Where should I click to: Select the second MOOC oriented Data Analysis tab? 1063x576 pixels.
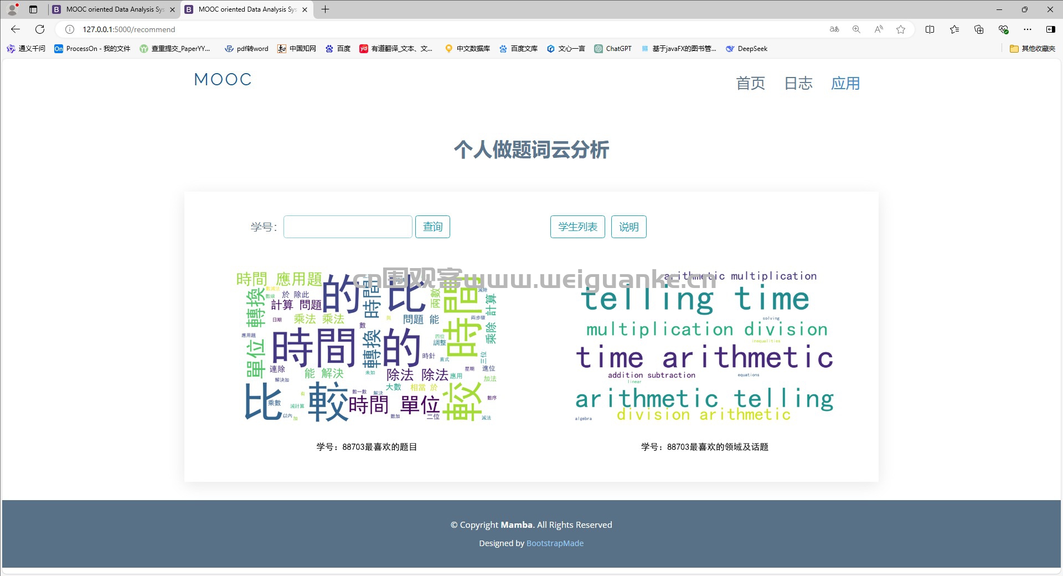[x=247, y=9]
